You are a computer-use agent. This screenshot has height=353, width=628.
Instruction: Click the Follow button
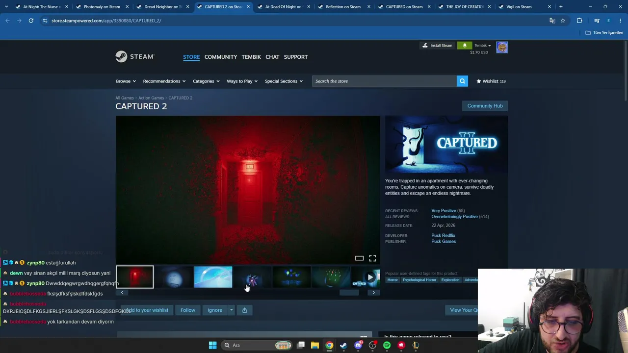[x=188, y=310]
